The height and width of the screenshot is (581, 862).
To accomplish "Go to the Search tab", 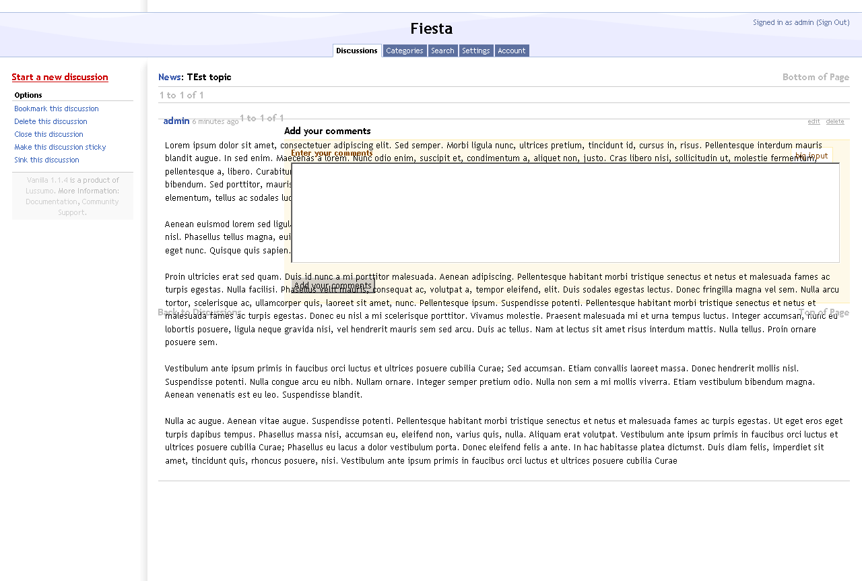I will tap(442, 51).
